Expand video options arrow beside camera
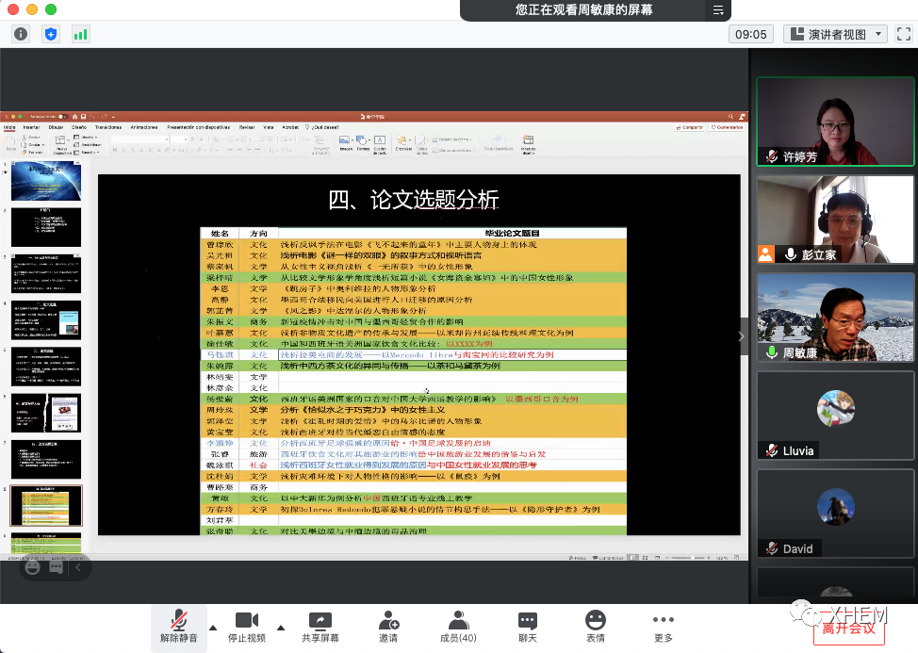Screen dimensions: 918x653 pyautogui.click(x=281, y=627)
